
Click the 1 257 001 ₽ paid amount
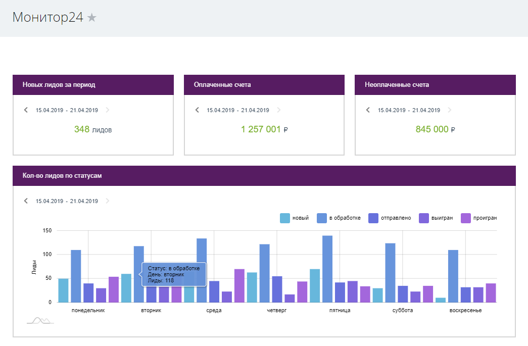pos(264,129)
